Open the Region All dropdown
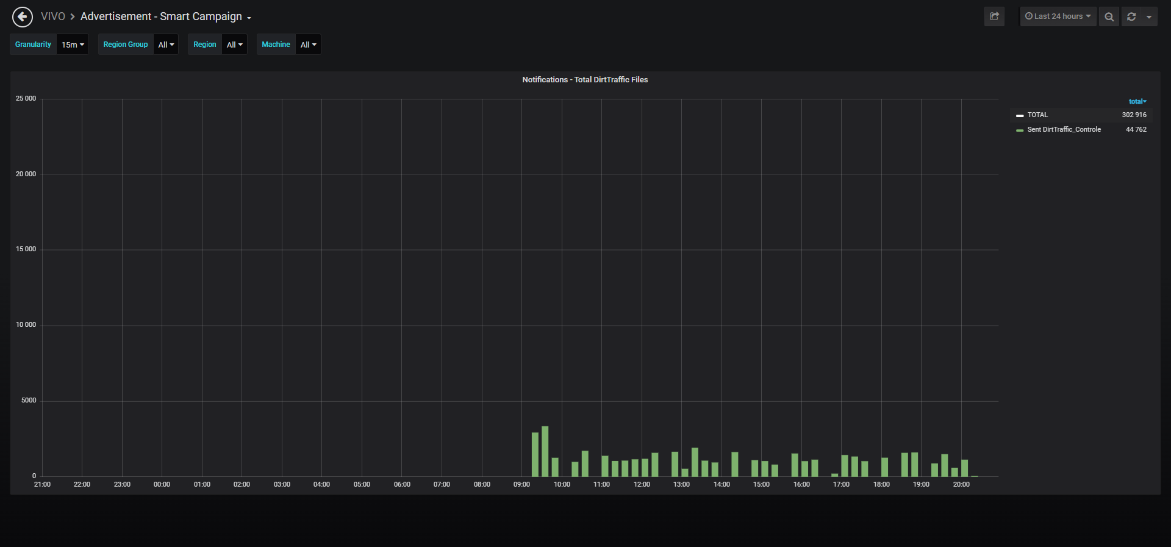This screenshot has width=1171, height=547. click(234, 45)
